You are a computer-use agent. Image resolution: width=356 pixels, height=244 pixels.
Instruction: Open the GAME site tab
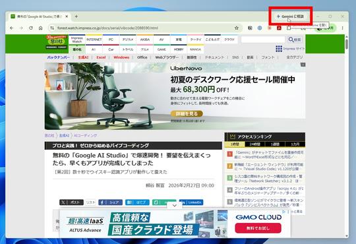[162, 49]
